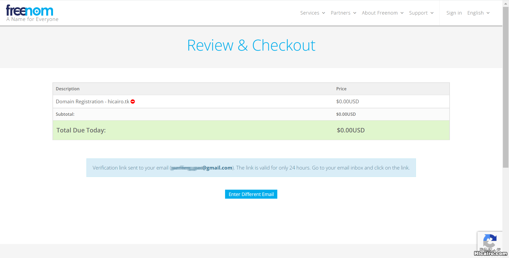Click the Hicairo.com watermark logo

[x=490, y=253]
